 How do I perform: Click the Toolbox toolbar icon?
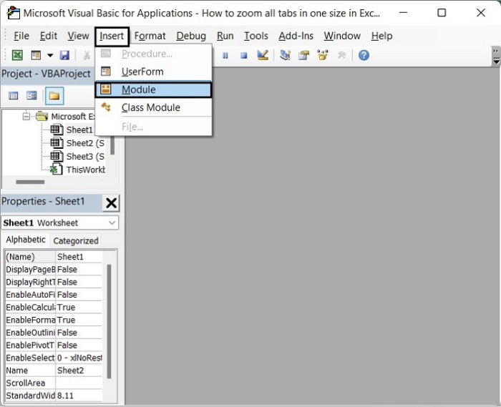pos(341,55)
